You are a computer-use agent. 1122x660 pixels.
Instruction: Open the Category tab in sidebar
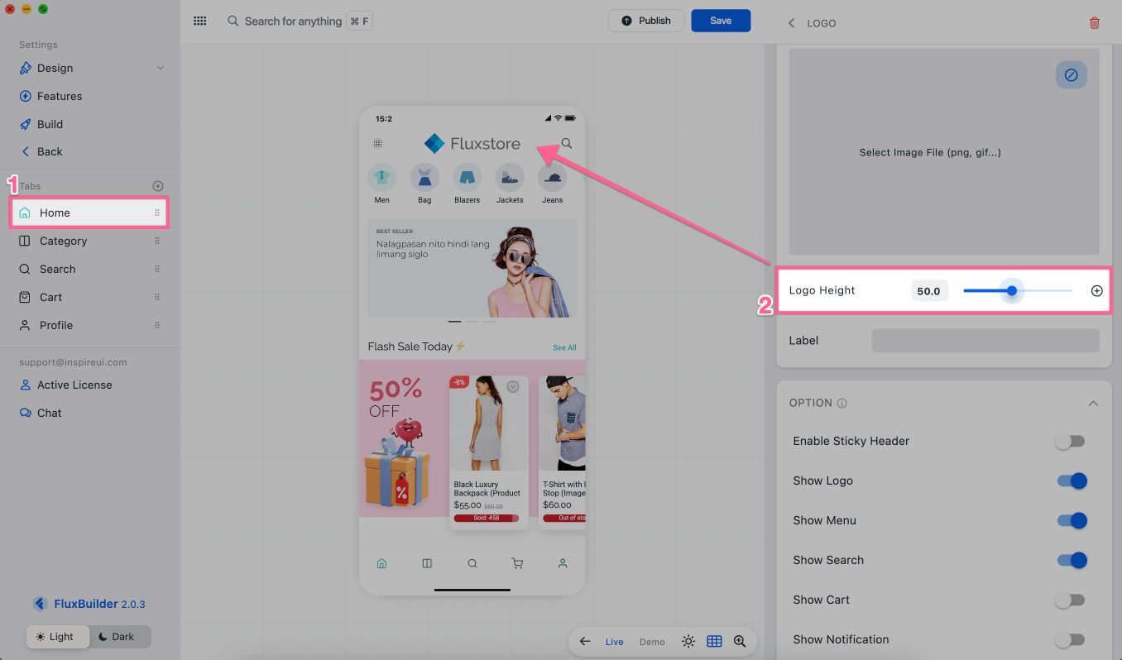(63, 241)
